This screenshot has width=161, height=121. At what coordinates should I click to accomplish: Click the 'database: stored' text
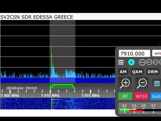(22, 88)
